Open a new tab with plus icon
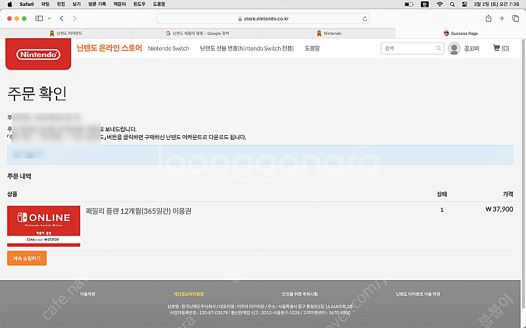 point(502,18)
